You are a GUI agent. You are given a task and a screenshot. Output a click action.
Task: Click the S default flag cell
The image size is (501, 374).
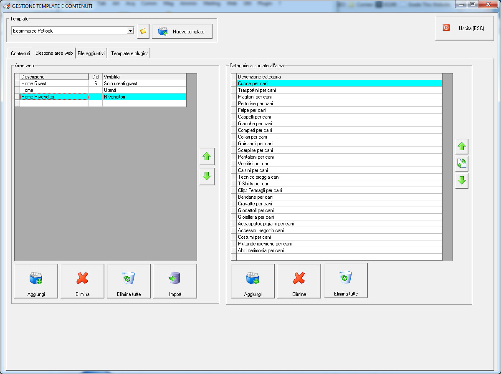click(96, 83)
